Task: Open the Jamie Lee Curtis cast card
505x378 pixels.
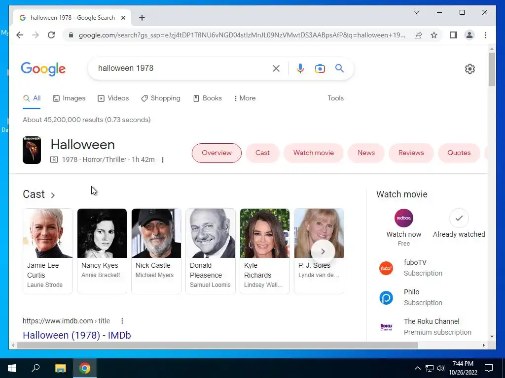Action: click(48, 251)
